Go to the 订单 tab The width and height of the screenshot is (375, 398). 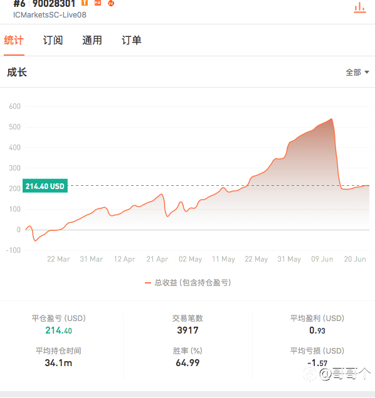[x=131, y=40]
